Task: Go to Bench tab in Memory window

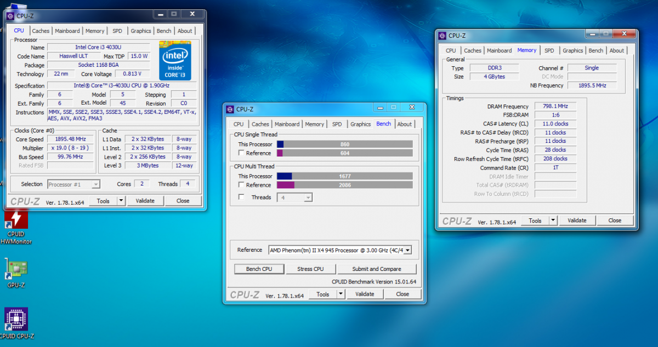Action: [x=596, y=51]
